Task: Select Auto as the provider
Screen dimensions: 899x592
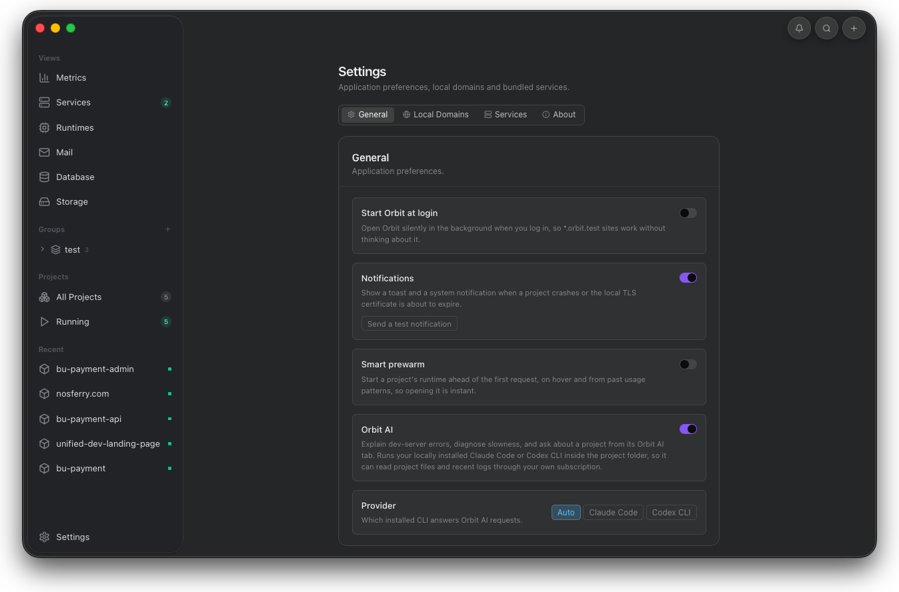Action: pos(566,512)
